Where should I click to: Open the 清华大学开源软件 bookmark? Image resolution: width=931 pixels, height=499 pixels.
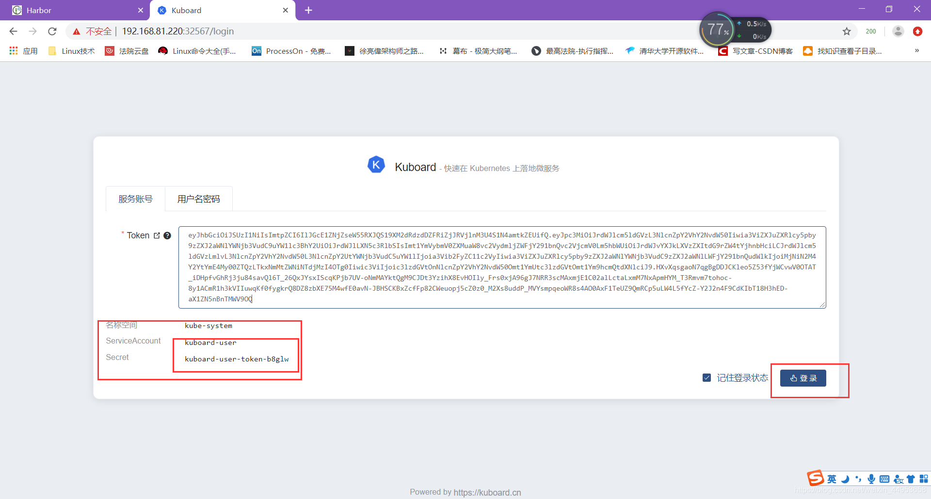(664, 51)
